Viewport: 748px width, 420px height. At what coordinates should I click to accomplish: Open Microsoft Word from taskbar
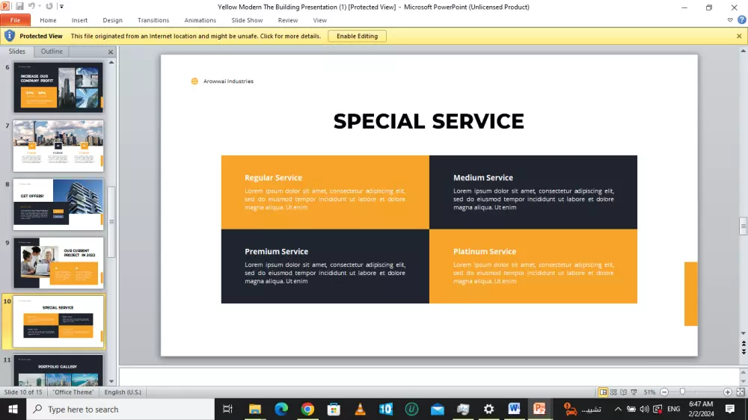tap(514, 409)
